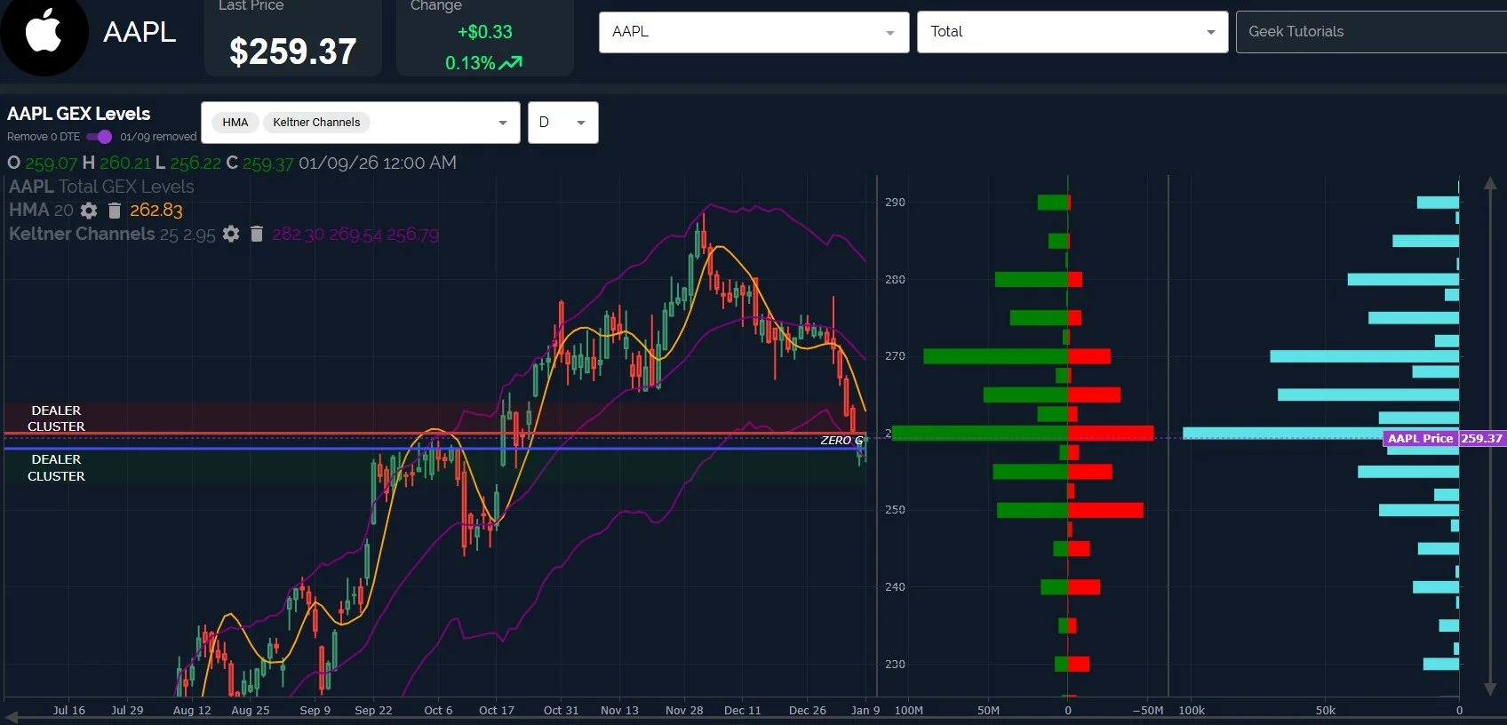Click the lower DEALER CLUSTER label
1507x725 pixels.
[56, 467]
